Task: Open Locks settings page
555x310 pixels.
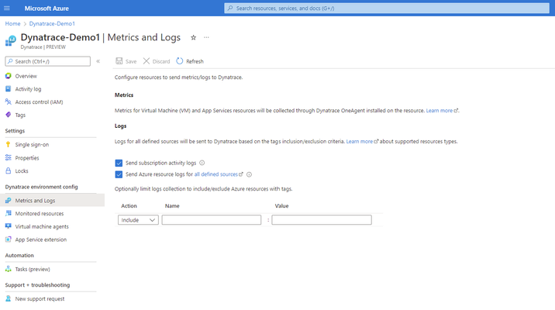Action: (22, 171)
